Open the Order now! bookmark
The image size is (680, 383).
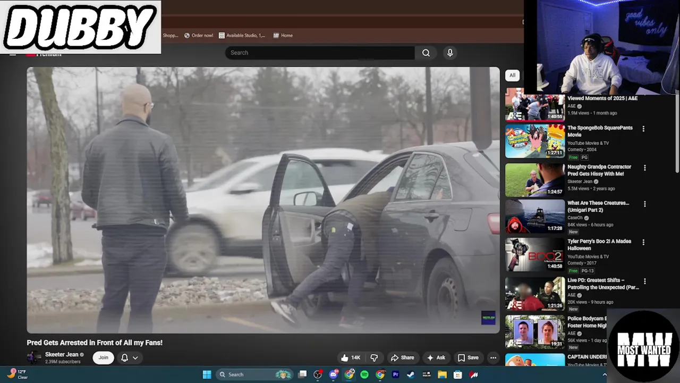(x=198, y=36)
